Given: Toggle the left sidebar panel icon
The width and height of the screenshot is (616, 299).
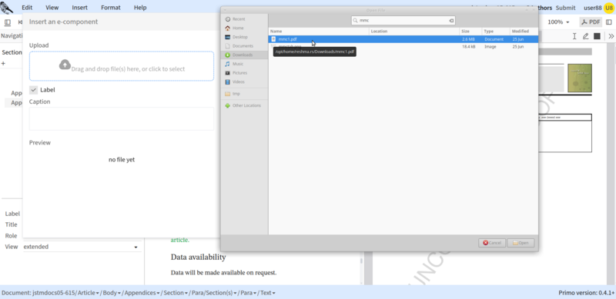Looking at the screenshot, I should 7,22.
